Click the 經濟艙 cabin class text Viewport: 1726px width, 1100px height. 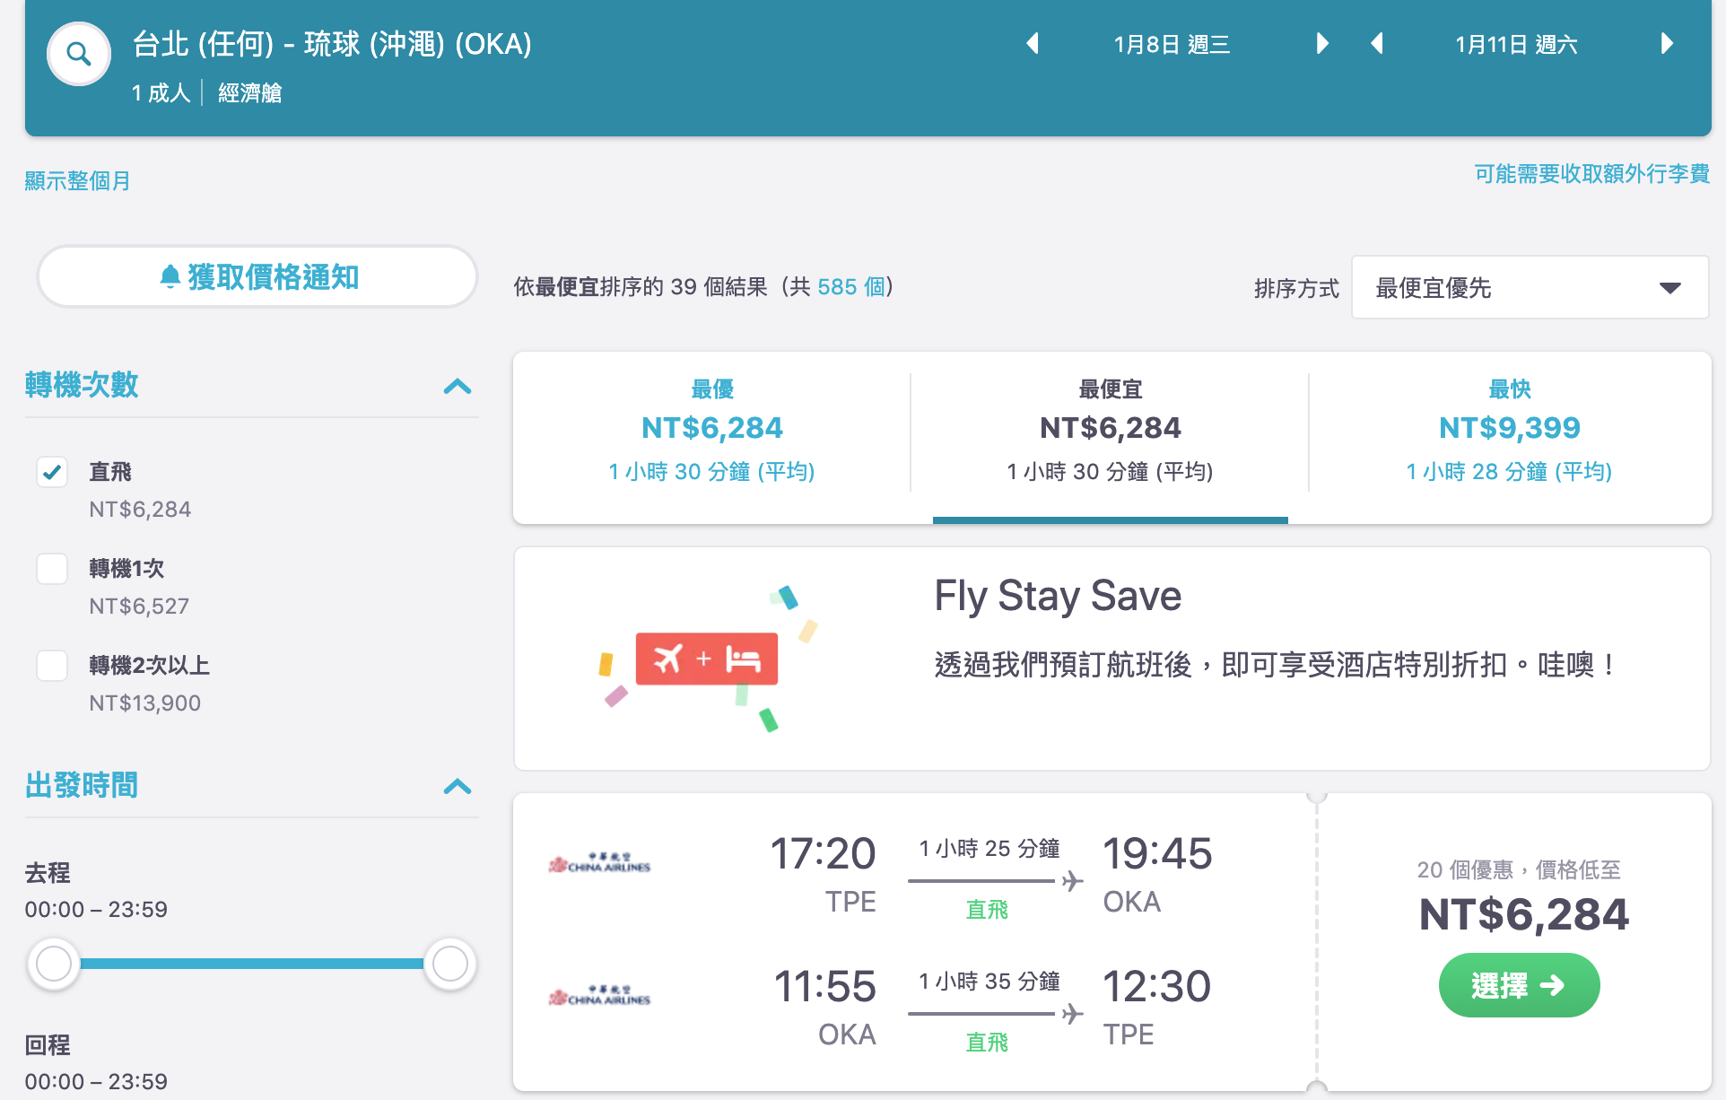pyautogui.click(x=249, y=92)
